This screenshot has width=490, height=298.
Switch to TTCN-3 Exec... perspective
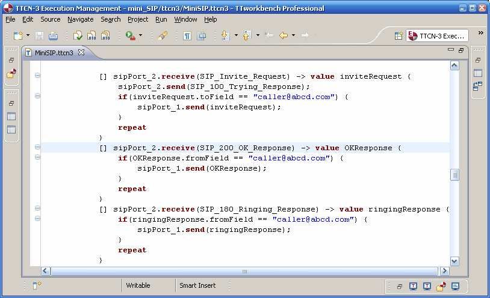point(437,36)
